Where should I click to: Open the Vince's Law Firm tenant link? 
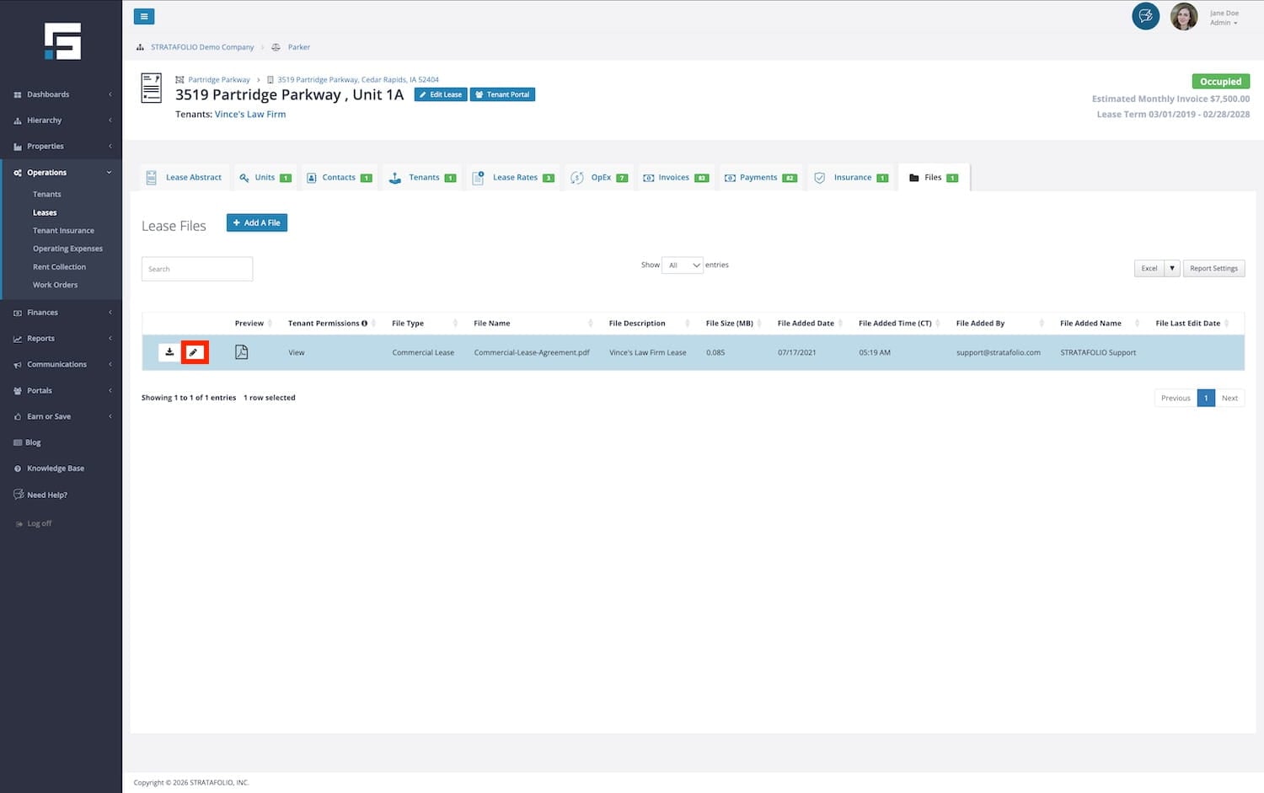(250, 115)
